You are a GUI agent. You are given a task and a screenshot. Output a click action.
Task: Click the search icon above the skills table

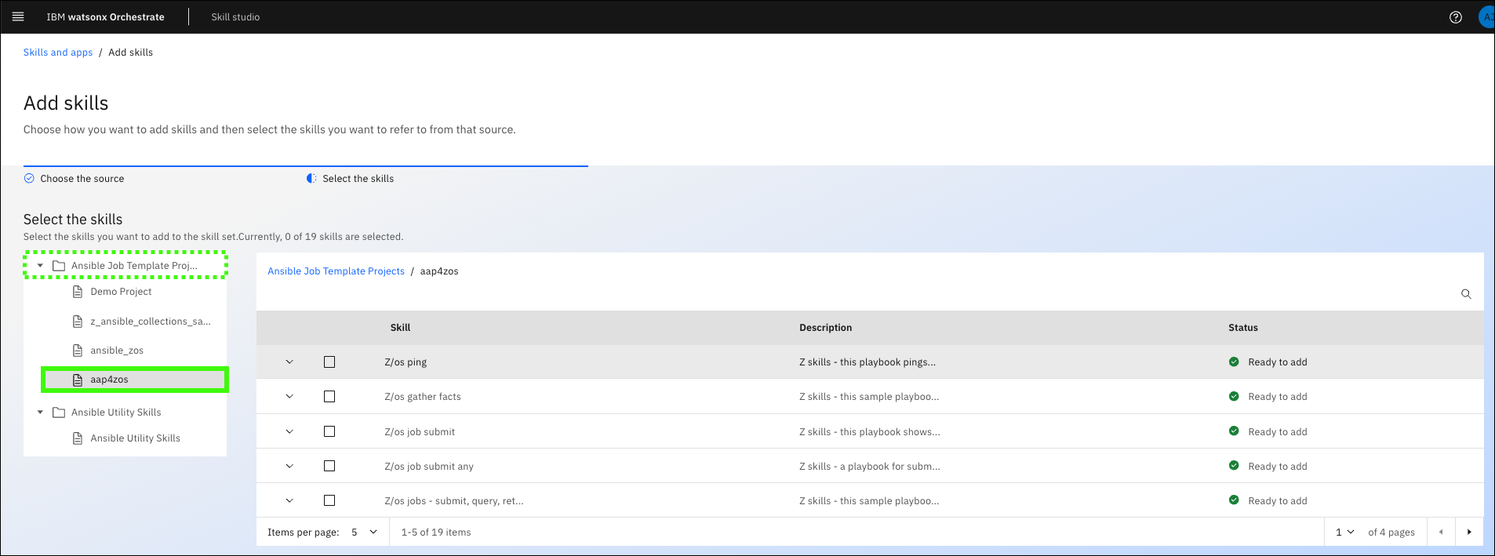click(x=1465, y=294)
